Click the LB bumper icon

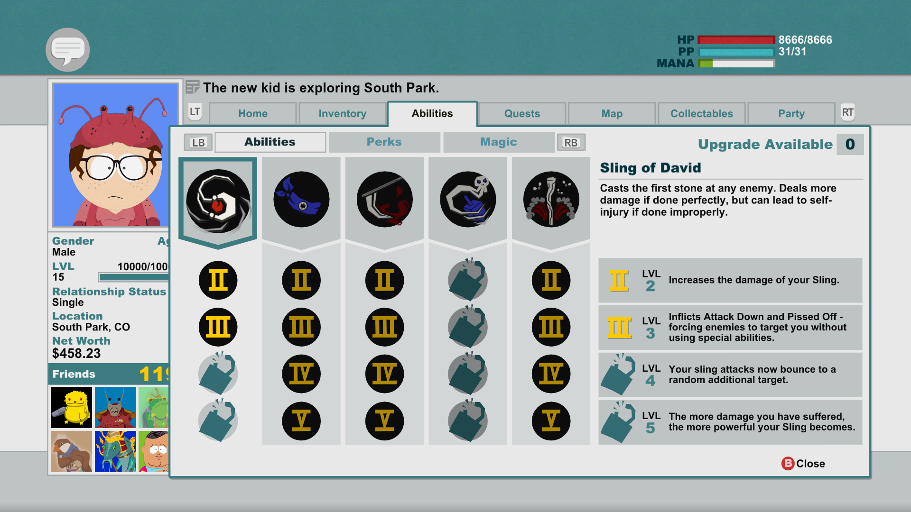198,142
